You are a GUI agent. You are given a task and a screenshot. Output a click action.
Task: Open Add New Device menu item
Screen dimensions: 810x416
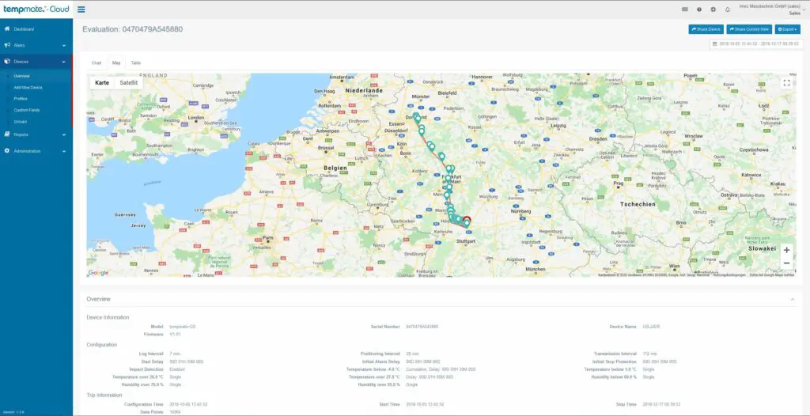pyautogui.click(x=28, y=87)
